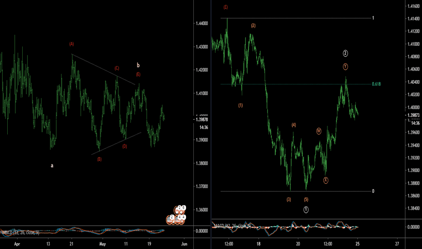This screenshot has width=422, height=249.
Task: Click 1.38800 on the right price axis
Action: point(414,183)
